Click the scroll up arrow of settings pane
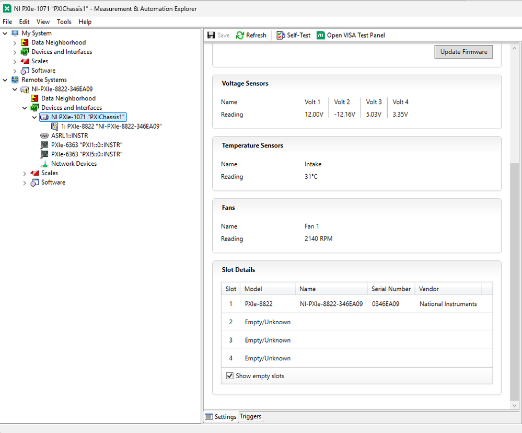Viewport: 522px width, 433px height. [514, 48]
